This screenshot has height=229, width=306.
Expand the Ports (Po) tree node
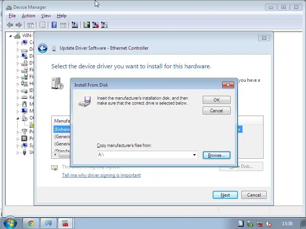pos(18,132)
